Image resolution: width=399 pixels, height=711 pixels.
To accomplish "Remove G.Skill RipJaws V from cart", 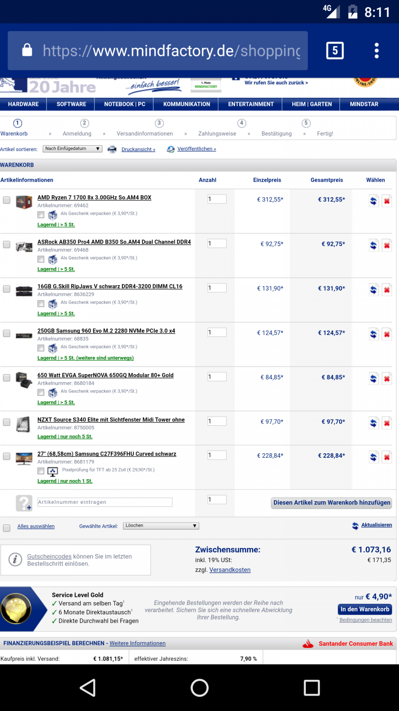I will 387,289.
